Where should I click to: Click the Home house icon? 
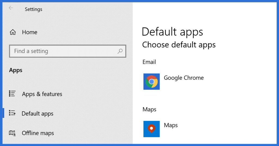[13, 32]
